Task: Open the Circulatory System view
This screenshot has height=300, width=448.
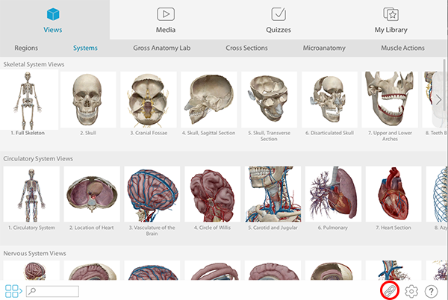Action: pyautogui.click(x=31, y=194)
